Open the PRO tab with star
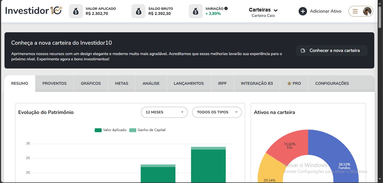 [294, 83]
